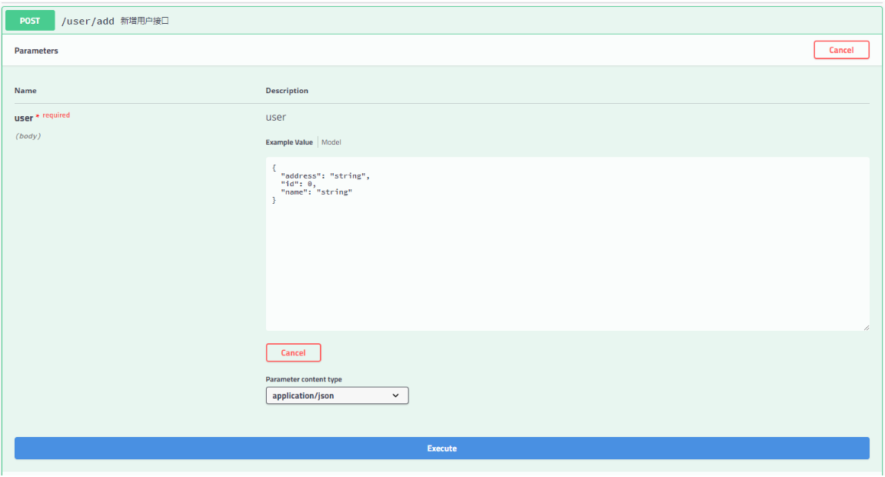This screenshot has height=477, width=885.
Task: Collapse the /user/add endpoint path
Action: [x=88, y=21]
